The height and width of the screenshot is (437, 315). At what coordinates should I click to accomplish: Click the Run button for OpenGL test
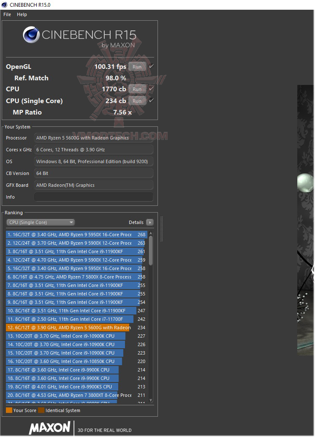tap(137, 67)
